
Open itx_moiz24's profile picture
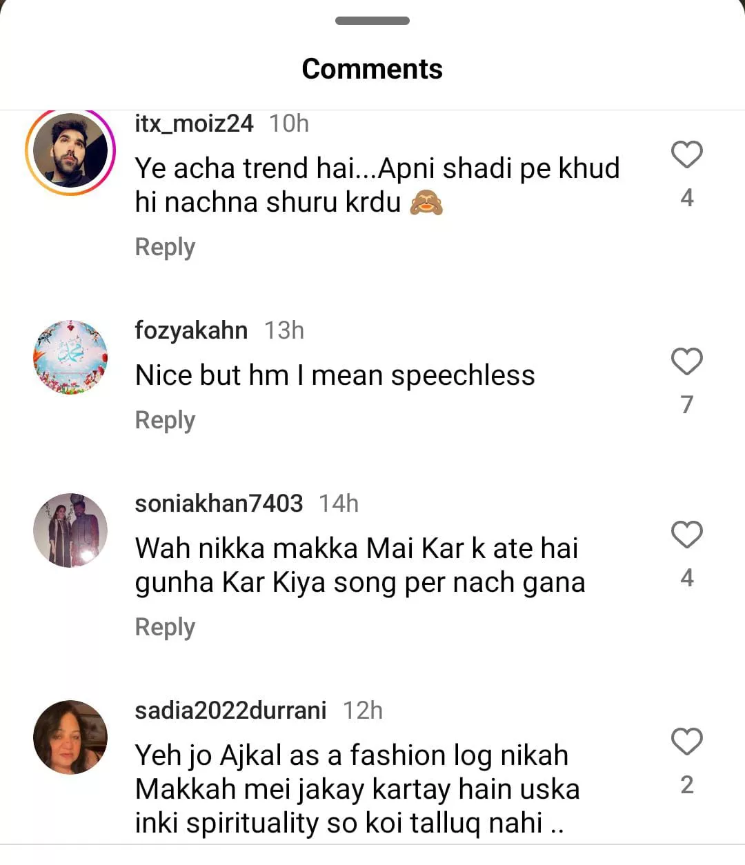70,150
